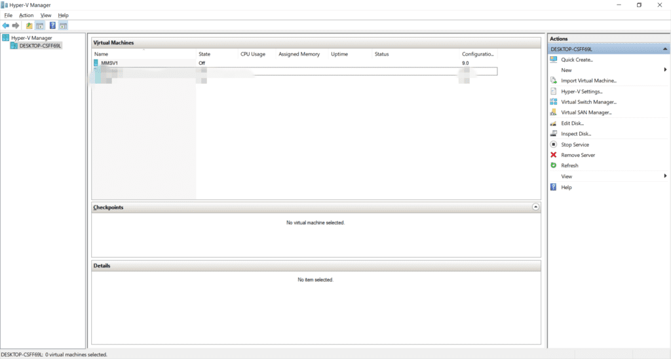Toggle the Show/Hide Action Pane toolbar icon

tap(64, 26)
